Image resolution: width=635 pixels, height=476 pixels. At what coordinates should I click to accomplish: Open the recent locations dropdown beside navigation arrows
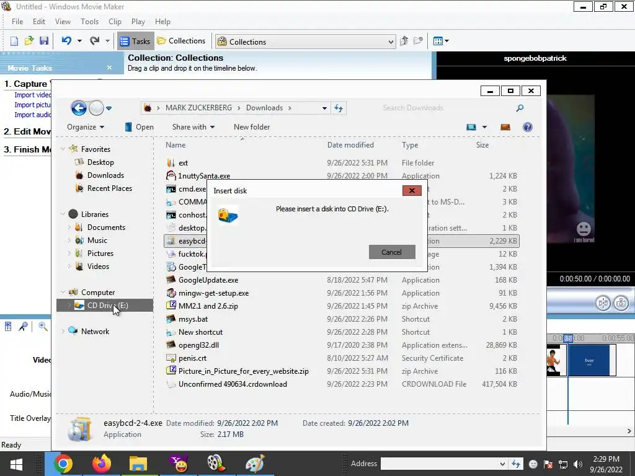point(109,108)
